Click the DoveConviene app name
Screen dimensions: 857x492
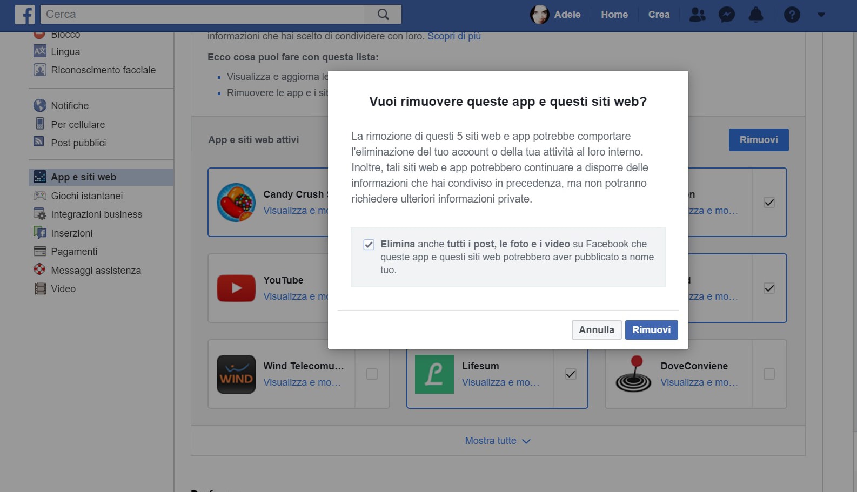coord(694,366)
